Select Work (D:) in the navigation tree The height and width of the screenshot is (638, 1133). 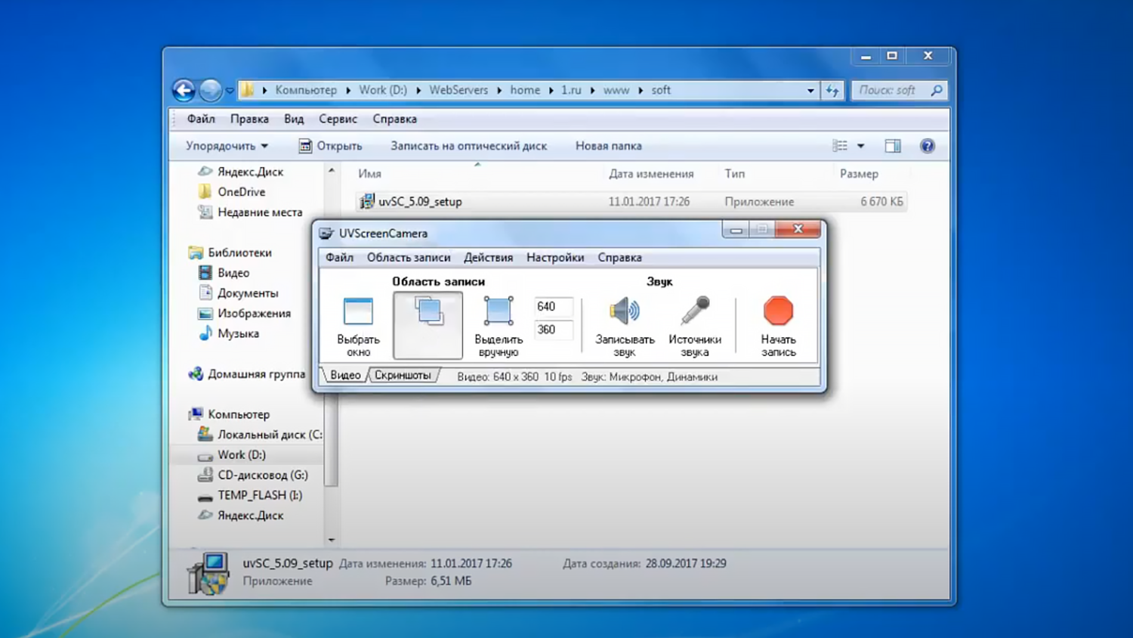click(x=241, y=455)
